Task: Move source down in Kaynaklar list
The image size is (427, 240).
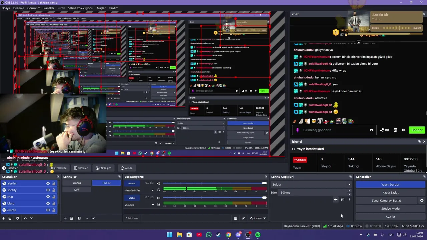Action: [31, 218]
